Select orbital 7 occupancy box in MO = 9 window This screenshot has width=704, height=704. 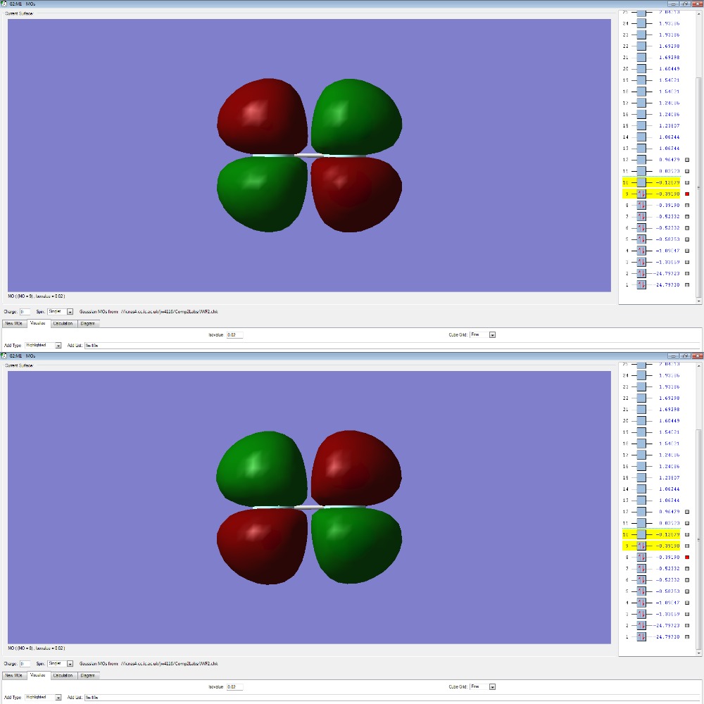tap(641, 216)
